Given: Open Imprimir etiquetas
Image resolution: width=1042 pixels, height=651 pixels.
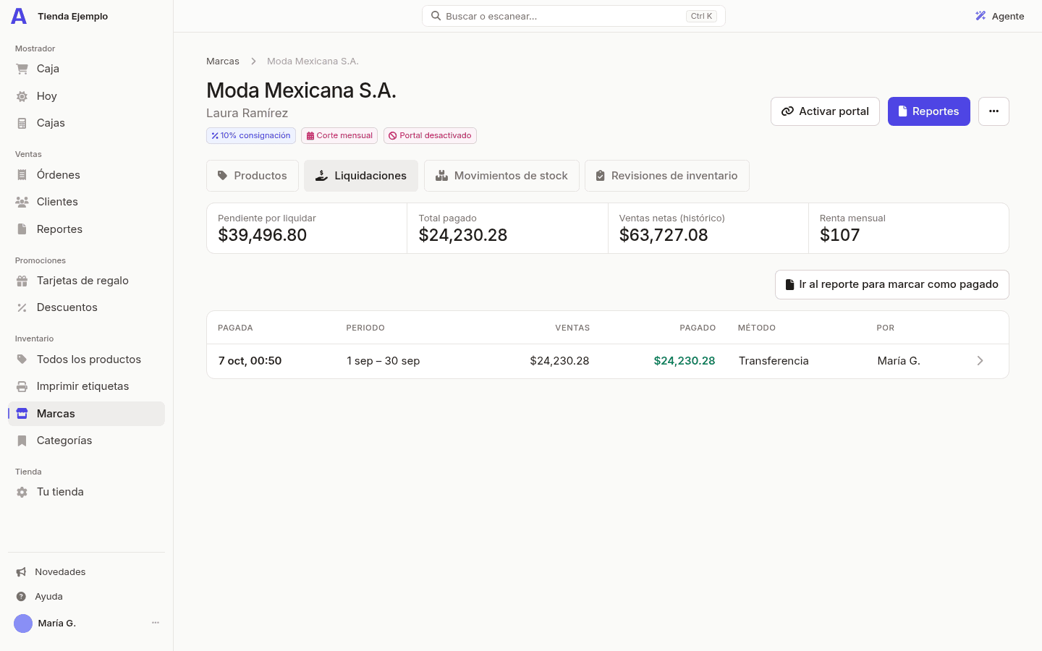Looking at the screenshot, I should coord(86,386).
